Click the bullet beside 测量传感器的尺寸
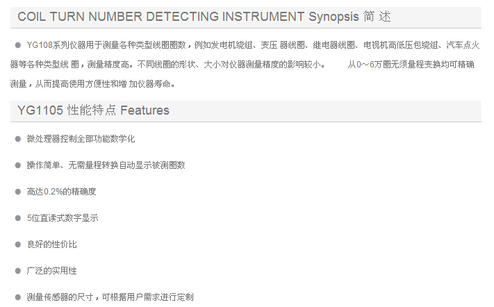 17,297
